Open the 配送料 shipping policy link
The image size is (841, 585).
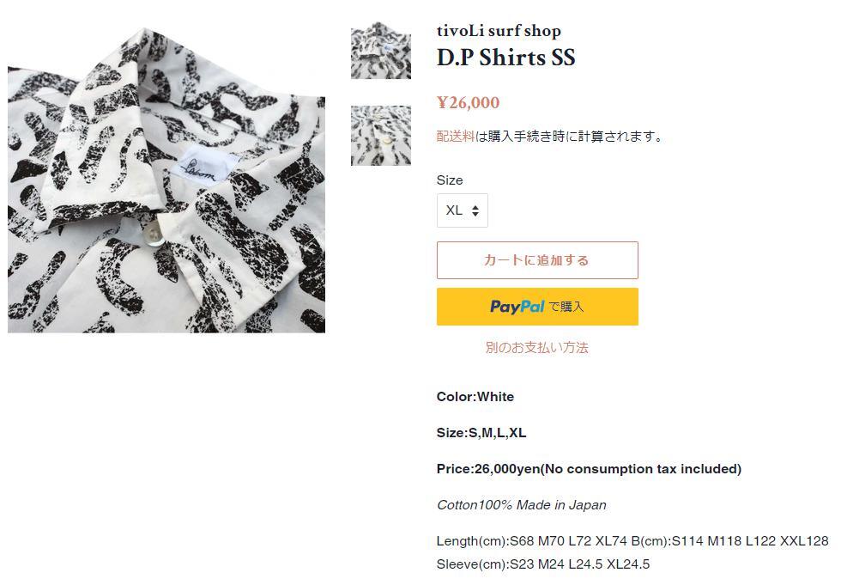coord(456,137)
